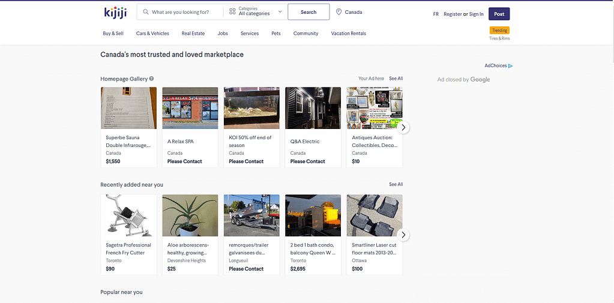Click the $2,695 price
This screenshot has width=614, height=303.
click(298, 269)
